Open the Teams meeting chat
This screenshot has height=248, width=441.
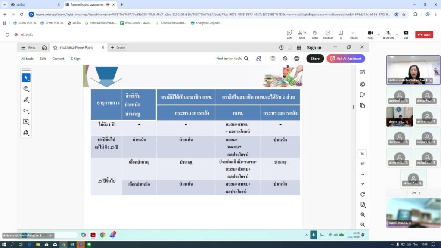(x=289, y=34)
